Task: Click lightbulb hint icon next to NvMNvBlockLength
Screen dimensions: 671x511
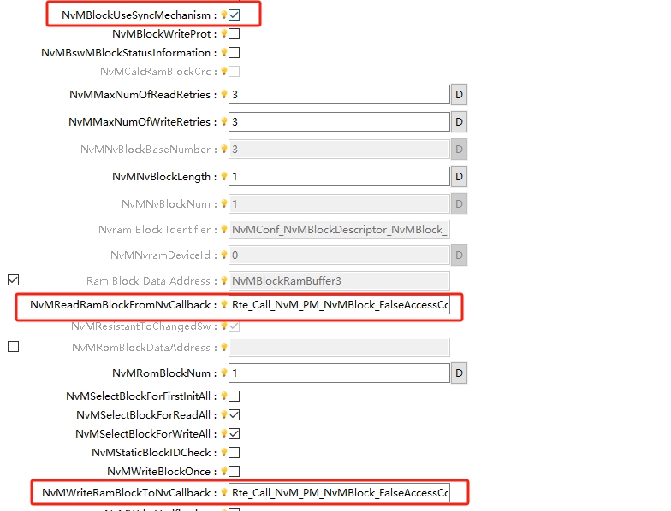Action: (224, 177)
